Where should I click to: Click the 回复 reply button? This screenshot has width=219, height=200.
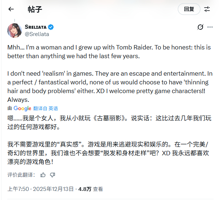click(x=189, y=9)
